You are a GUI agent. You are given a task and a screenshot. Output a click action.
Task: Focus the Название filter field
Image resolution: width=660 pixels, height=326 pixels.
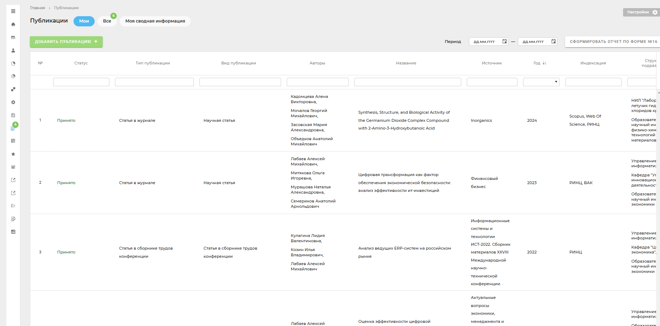point(408,82)
